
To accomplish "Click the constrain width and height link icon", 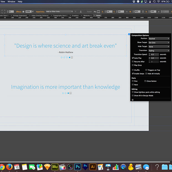I will [143, 12].
